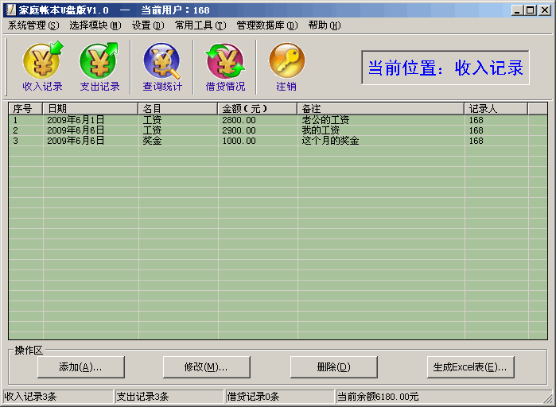This screenshot has width=556, height=407.
Task: Sort by the 序号 column header
Action: coord(25,109)
